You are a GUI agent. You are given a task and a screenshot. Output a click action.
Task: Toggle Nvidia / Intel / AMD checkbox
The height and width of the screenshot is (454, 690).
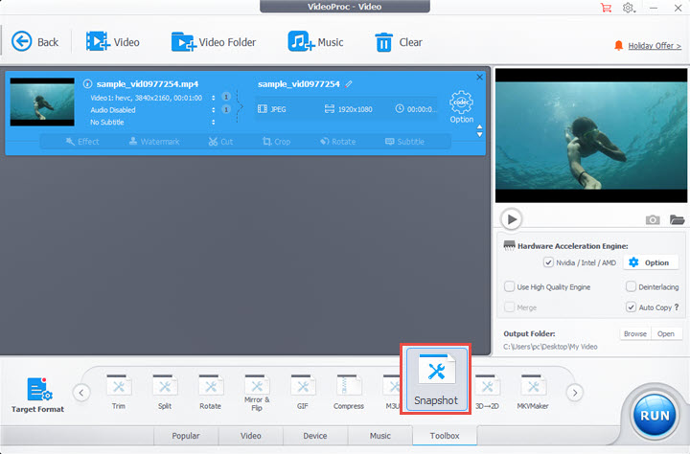pyautogui.click(x=548, y=262)
